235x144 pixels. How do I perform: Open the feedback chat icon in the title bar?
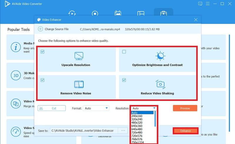(200, 4)
